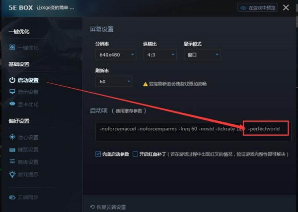Open the 显示模式 窗口 dropdown

[202, 55]
